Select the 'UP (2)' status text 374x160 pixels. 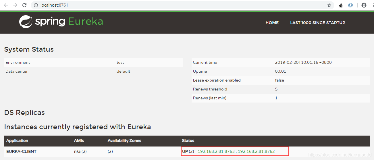[188, 151]
